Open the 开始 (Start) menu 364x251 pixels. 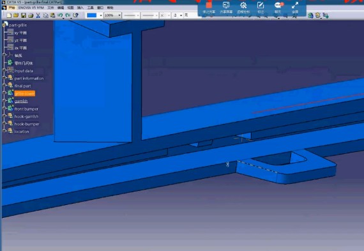(x=11, y=8)
